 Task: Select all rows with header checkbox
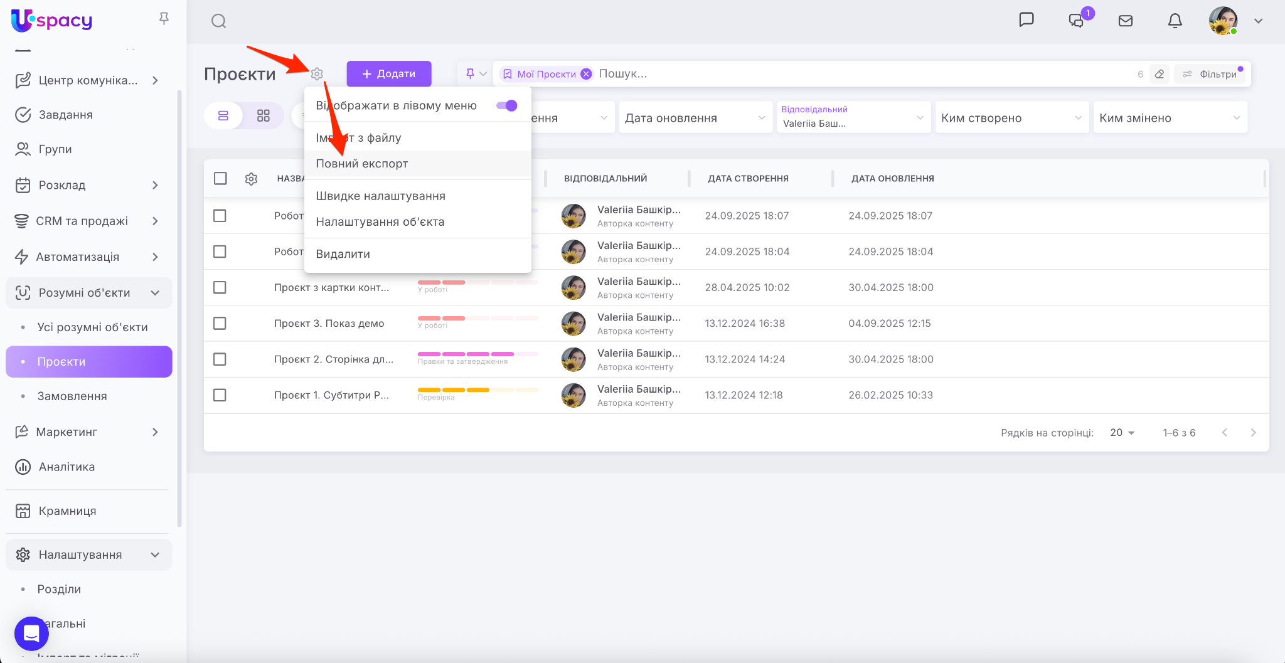coord(220,179)
